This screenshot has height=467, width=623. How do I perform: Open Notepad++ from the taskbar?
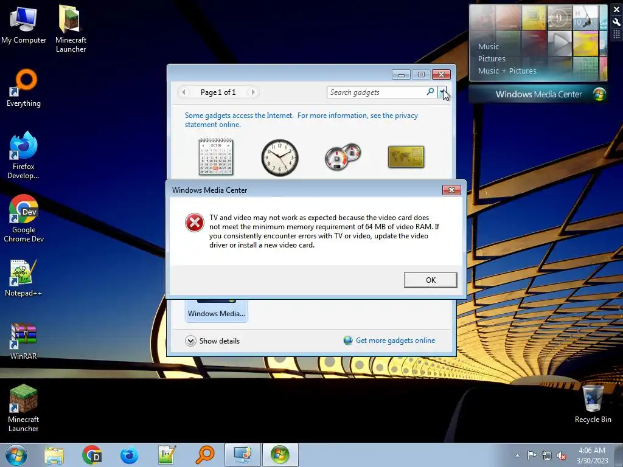tap(167, 455)
